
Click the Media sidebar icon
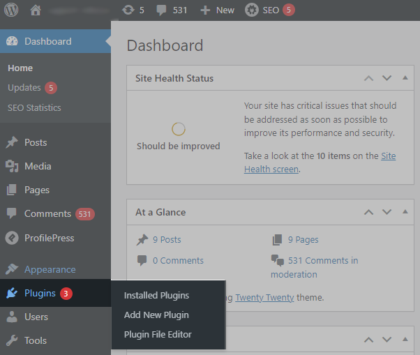coord(12,166)
